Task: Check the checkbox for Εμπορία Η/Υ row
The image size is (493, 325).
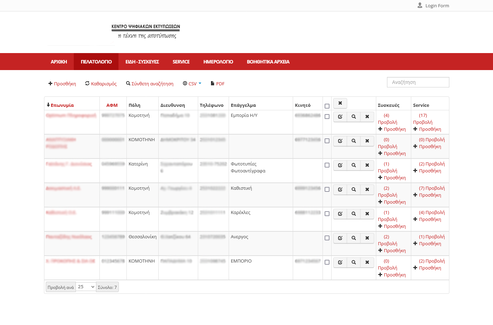Action: pos(327,117)
